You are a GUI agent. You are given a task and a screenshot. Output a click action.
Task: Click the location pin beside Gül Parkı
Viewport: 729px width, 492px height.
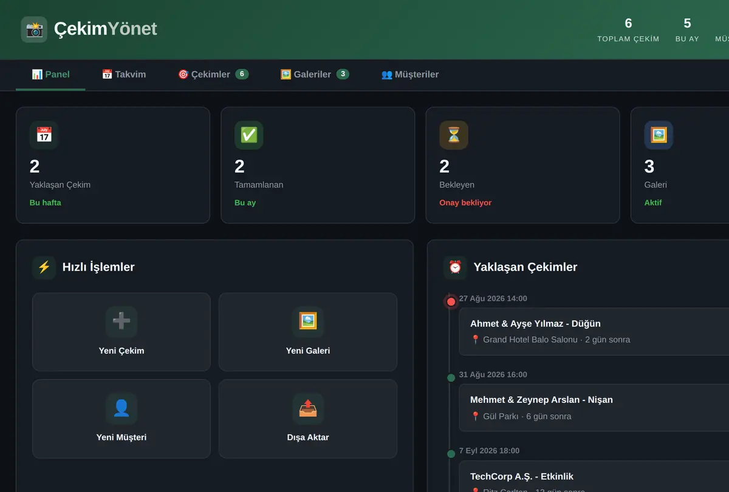[476, 416]
